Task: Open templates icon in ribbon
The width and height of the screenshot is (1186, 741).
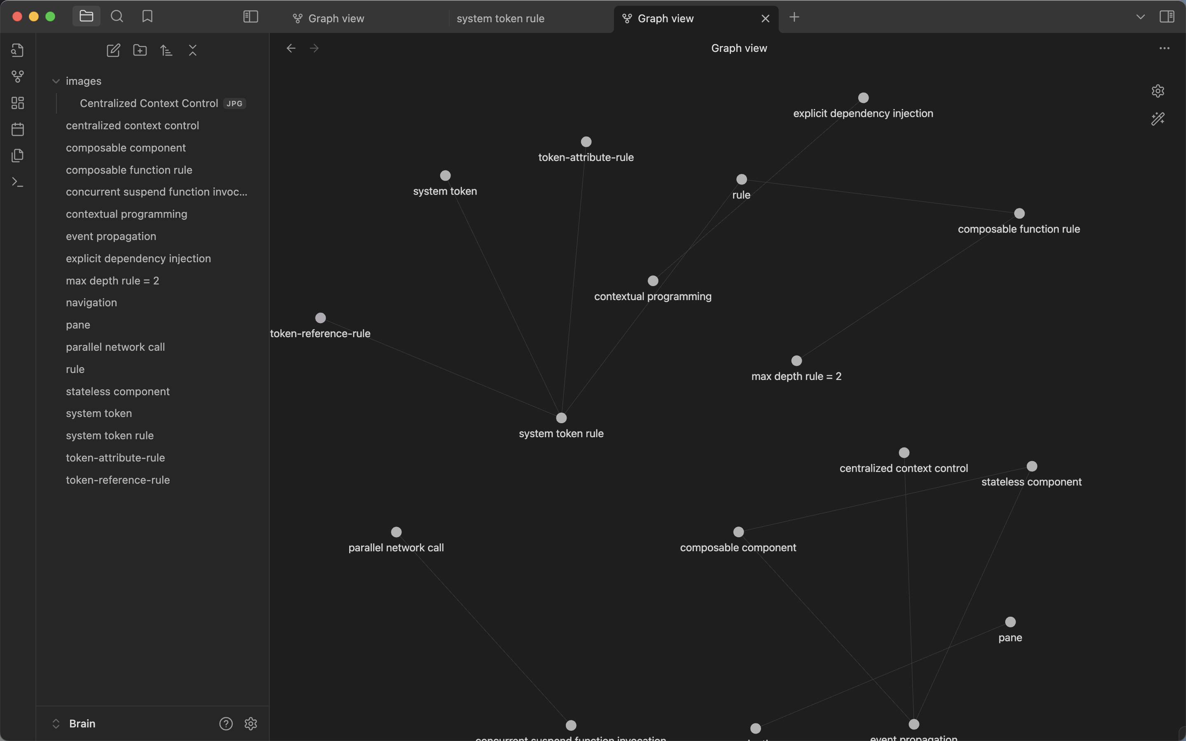Action: click(x=18, y=156)
